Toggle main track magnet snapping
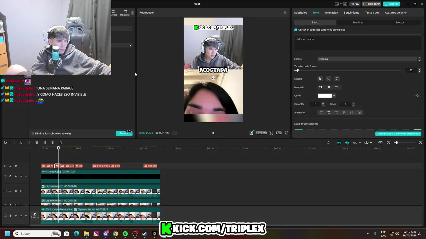Screen dimensions: 426x239 point(339,143)
